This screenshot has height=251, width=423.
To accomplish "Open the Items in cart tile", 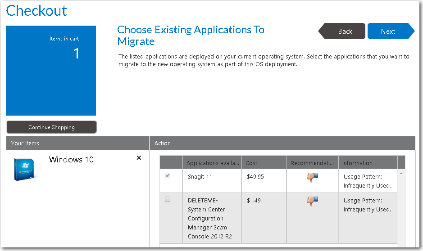I will [x=51, y=71].
